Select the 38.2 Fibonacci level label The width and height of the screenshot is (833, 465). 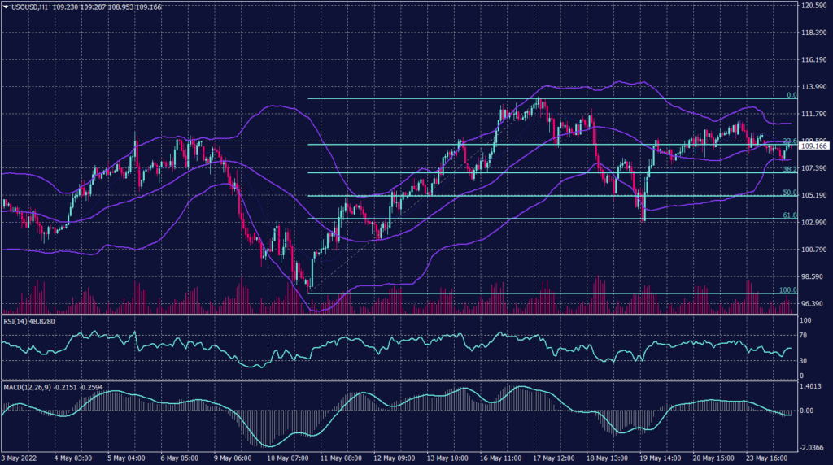[788, 170]
